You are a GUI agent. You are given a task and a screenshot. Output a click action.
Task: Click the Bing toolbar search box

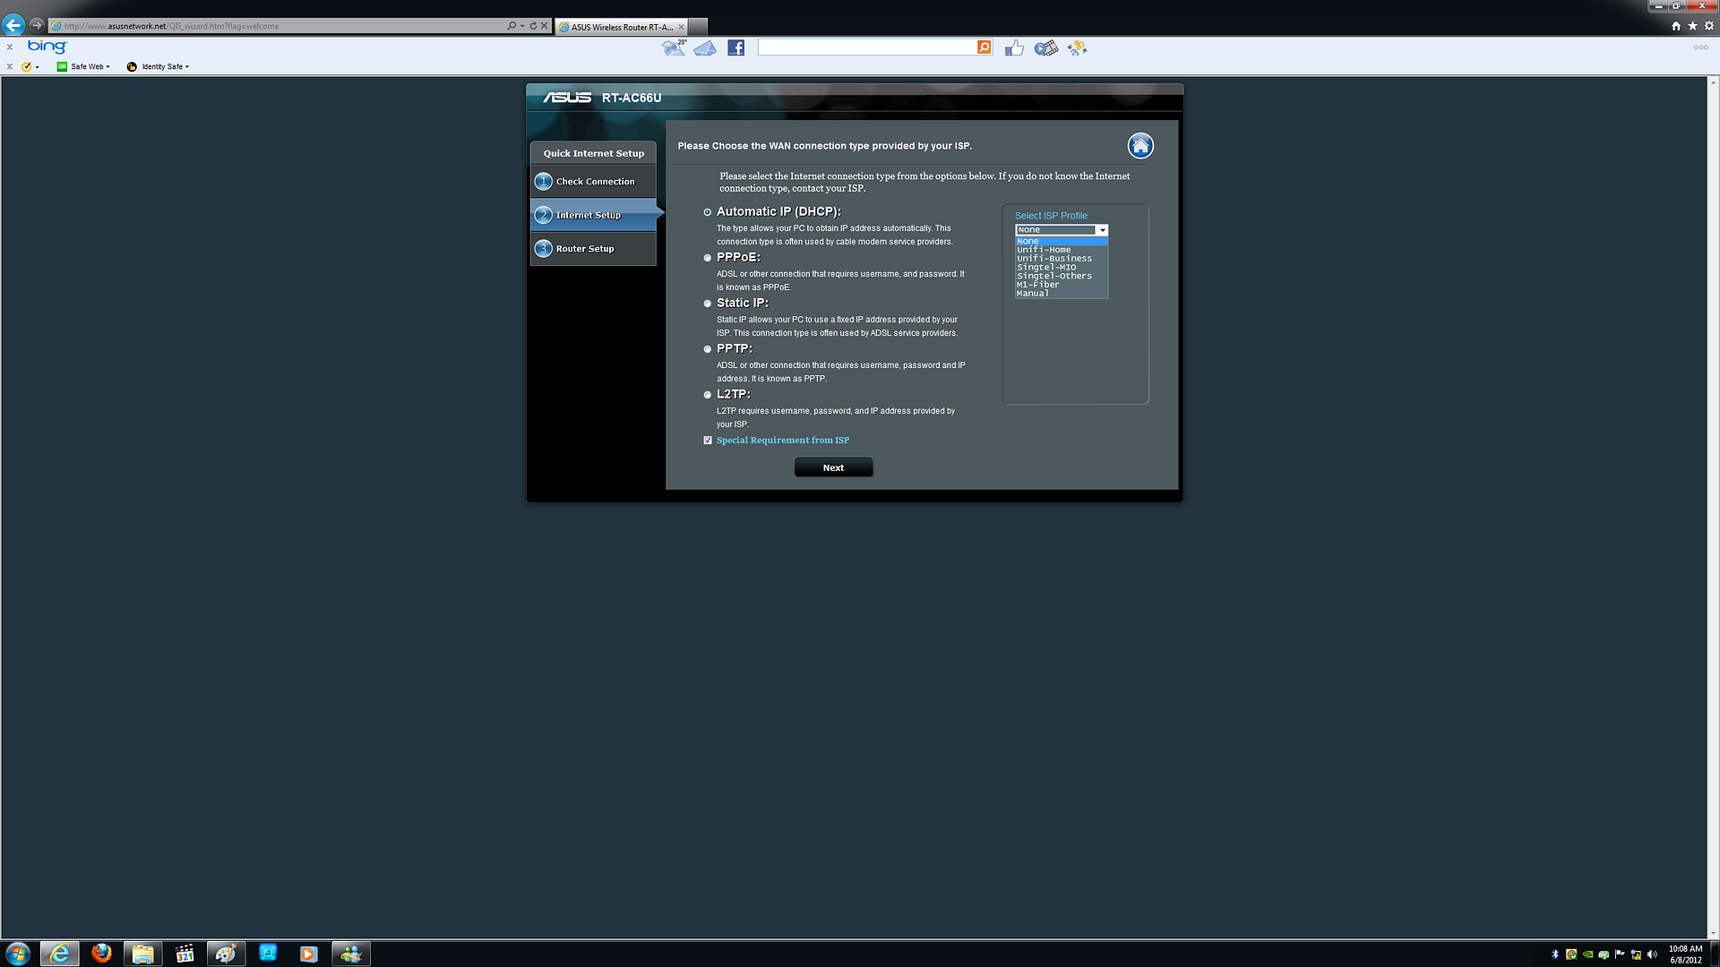(867, 47)
